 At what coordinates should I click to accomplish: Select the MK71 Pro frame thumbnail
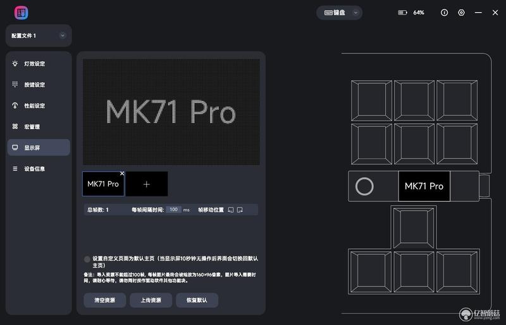click(x=103, y=184)
